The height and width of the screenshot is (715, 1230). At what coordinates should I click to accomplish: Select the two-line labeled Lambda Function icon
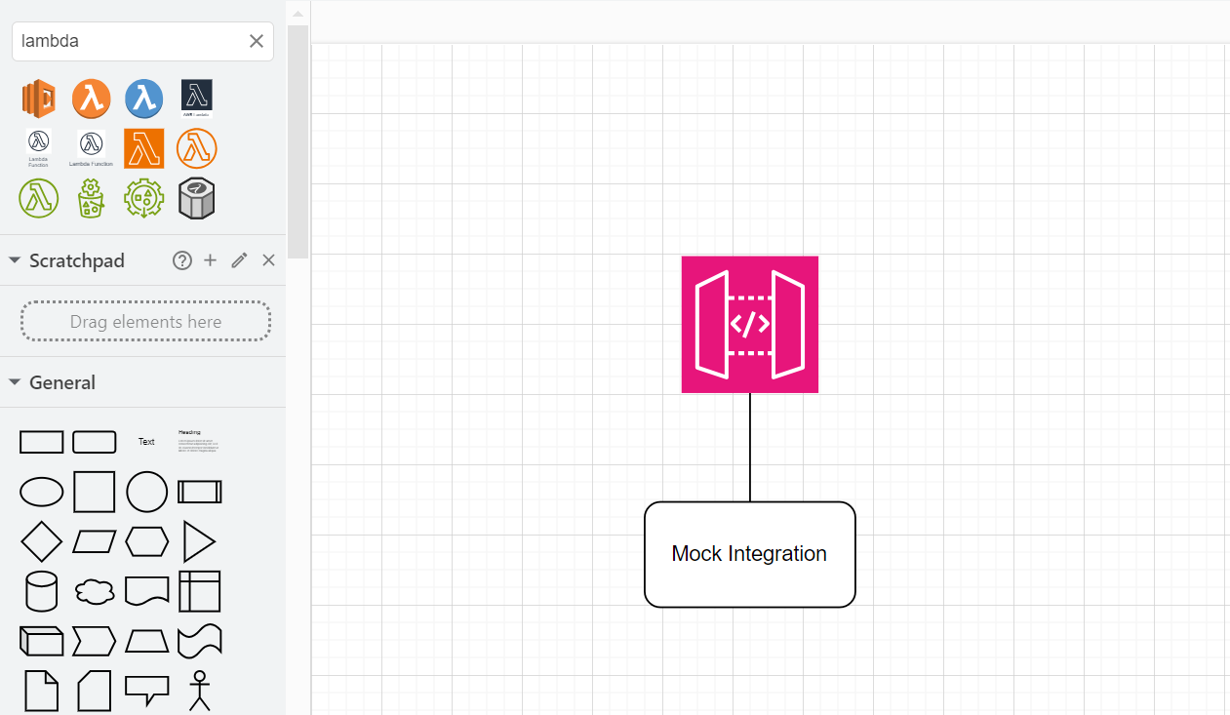click(x=39, y=148)
